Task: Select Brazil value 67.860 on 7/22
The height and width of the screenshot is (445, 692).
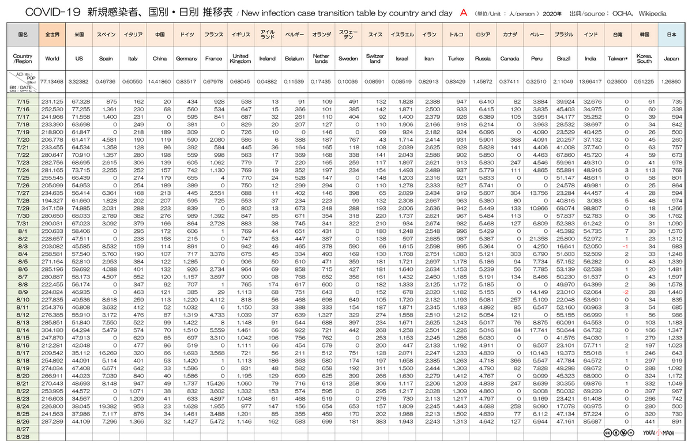Action: (x=565, y=154)
